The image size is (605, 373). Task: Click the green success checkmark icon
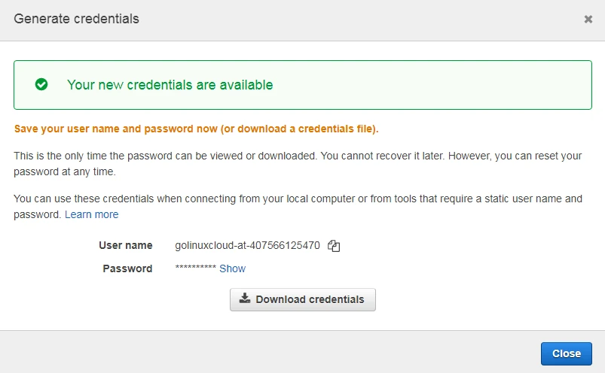41,85
